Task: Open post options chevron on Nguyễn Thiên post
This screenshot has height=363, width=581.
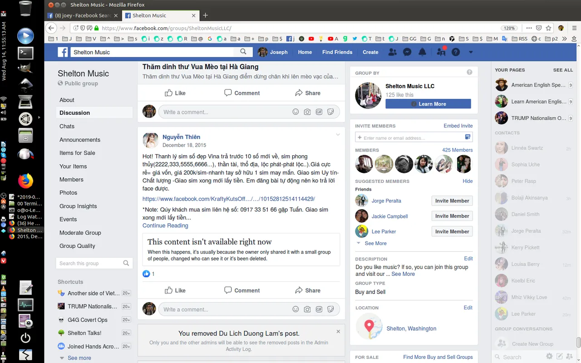Action: coord(338,135)
